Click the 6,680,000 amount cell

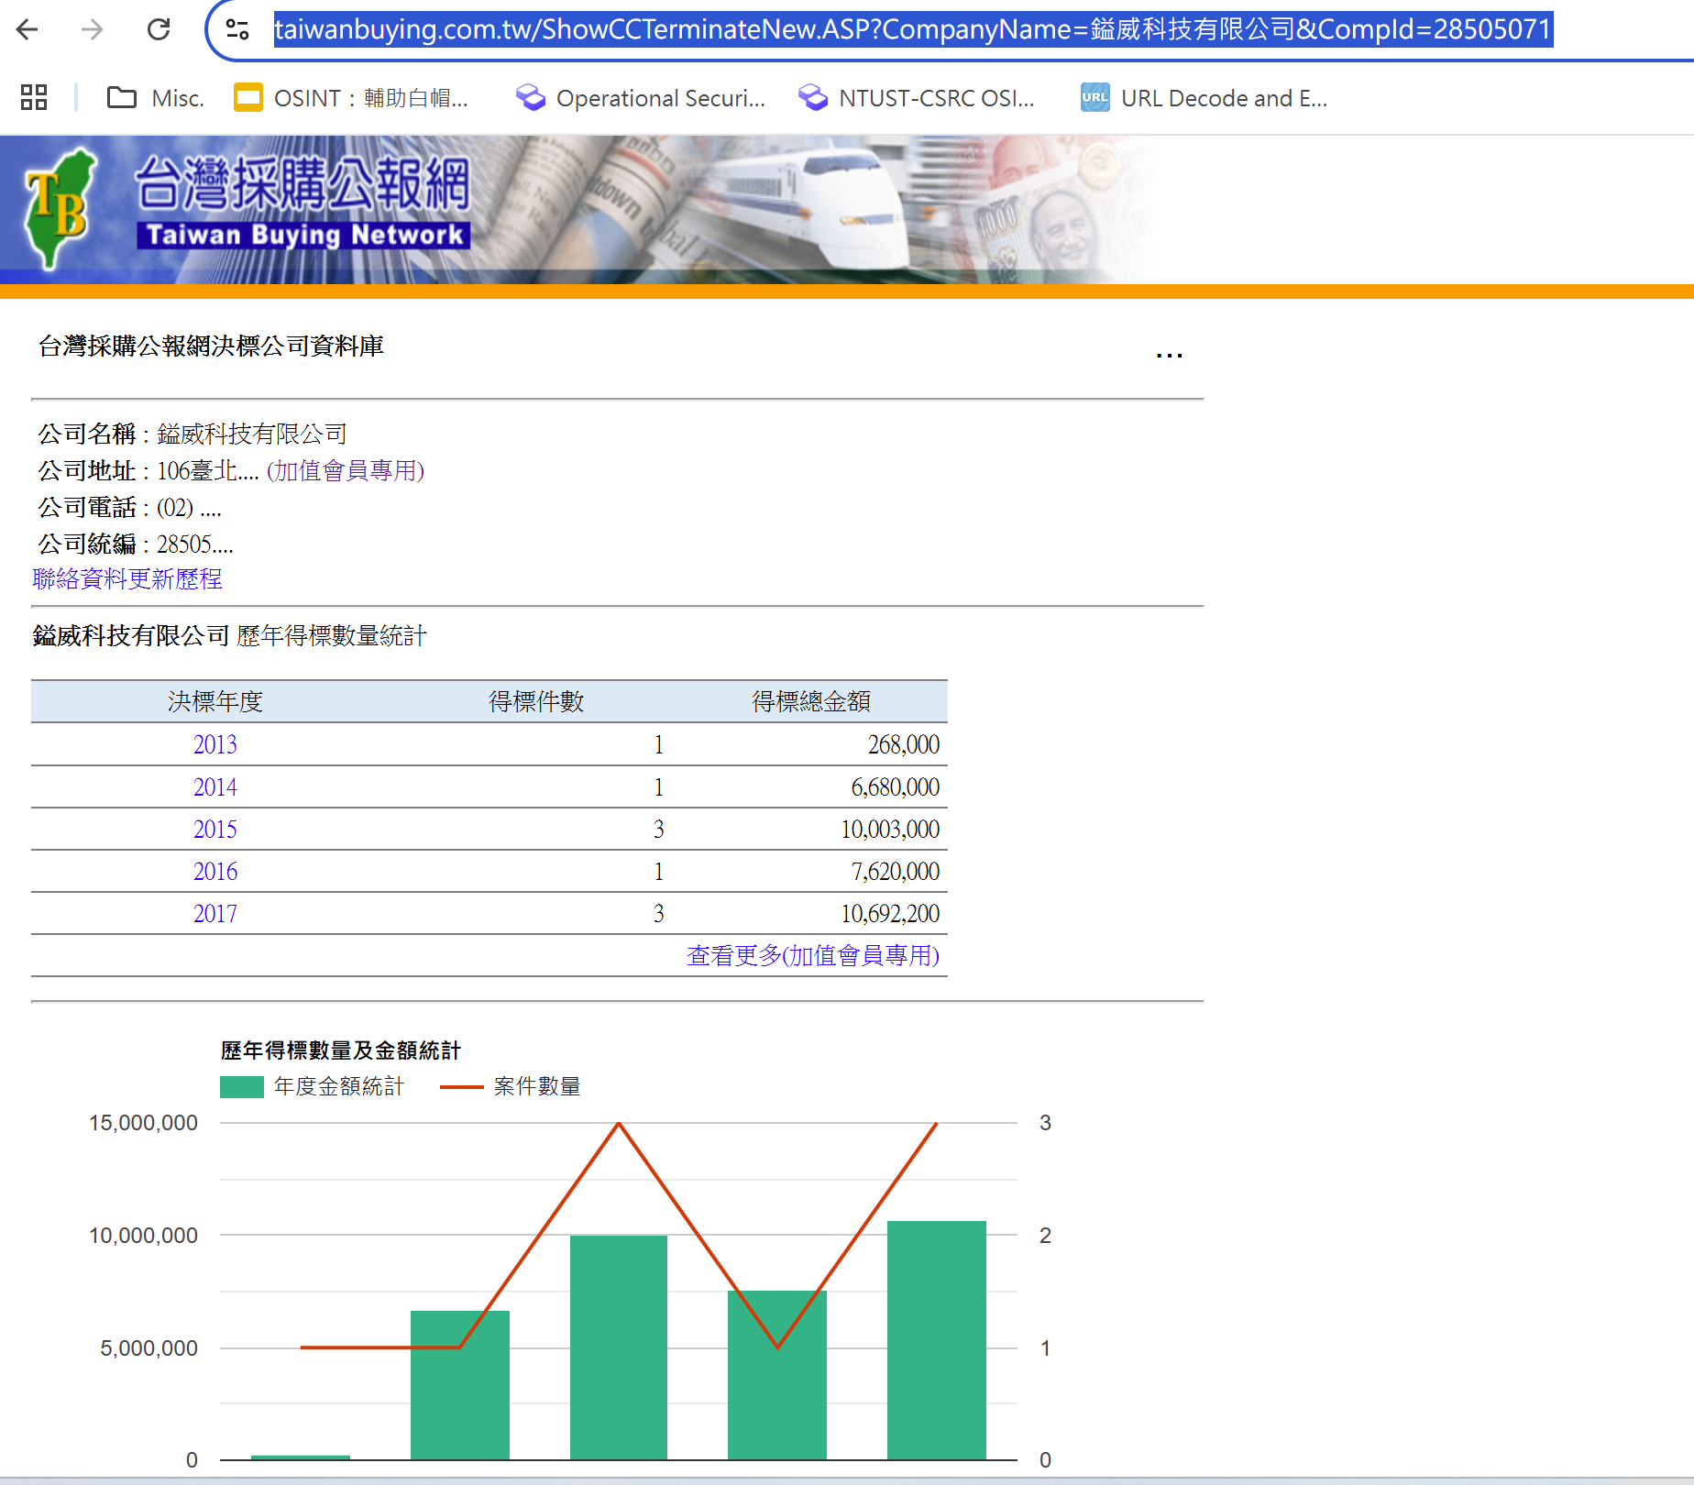[x=896, y=786]
